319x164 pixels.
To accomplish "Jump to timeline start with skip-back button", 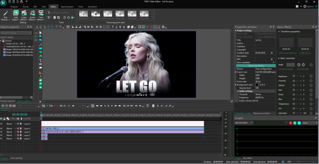I will pos(97,106).
